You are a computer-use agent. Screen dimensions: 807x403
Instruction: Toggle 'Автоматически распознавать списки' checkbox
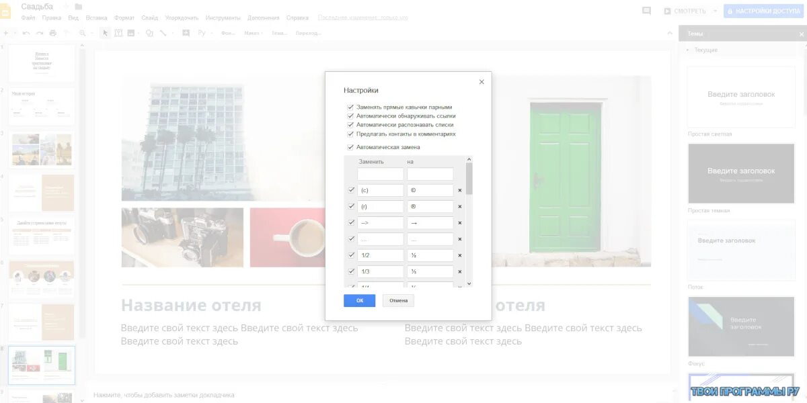(x=350, y=124)
